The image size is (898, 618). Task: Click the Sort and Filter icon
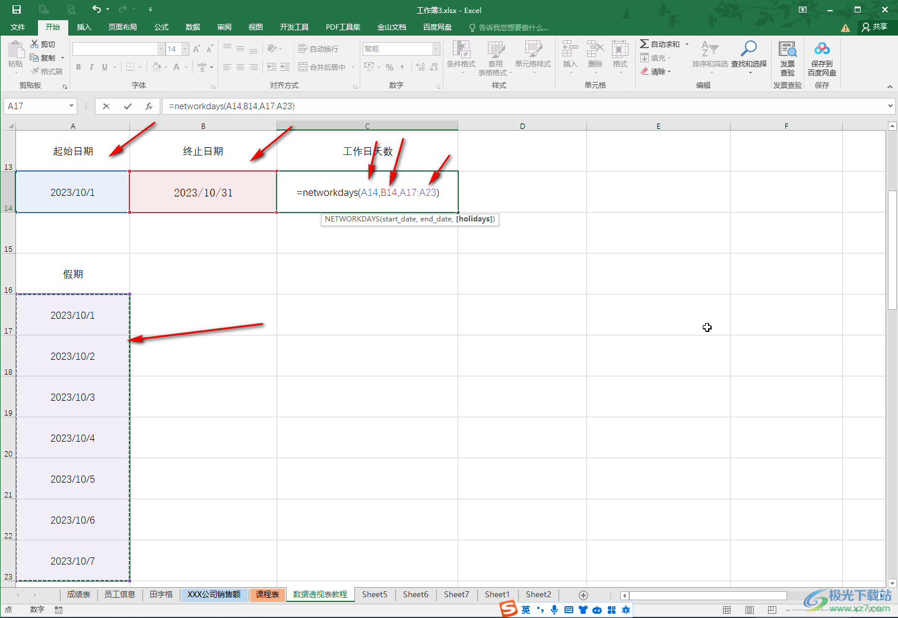tap(710, 49)
